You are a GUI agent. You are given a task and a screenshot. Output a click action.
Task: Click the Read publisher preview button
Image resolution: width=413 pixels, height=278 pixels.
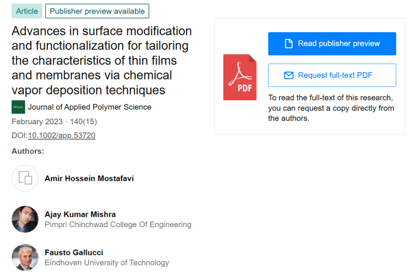332,43
